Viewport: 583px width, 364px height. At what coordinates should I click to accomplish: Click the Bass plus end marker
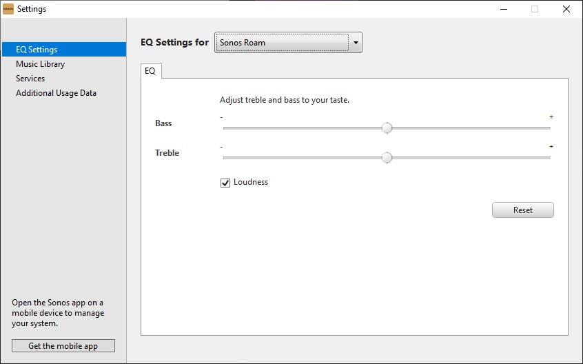click(x=551, y=117)
